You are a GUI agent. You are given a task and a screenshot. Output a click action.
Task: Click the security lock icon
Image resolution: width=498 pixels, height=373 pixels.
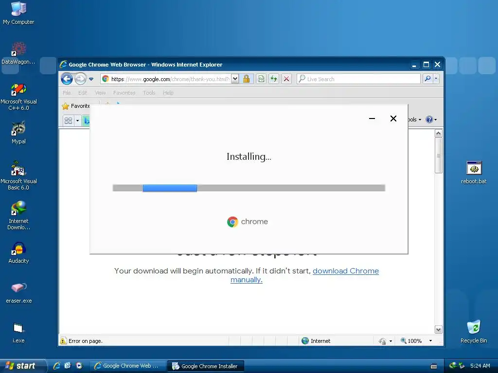point(246,79)
